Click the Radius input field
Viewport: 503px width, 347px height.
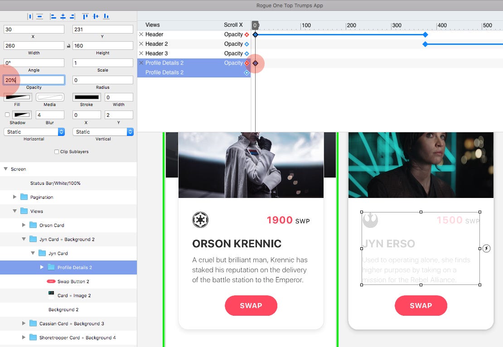click(x=103, y=80)
